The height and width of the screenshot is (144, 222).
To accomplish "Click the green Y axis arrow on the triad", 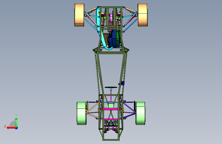I will 16,122.
